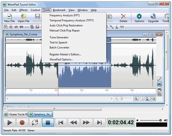This screenshot has width=172, height=136.
Task: Click the selected blue region of the waveform
Action: point(85,75)
